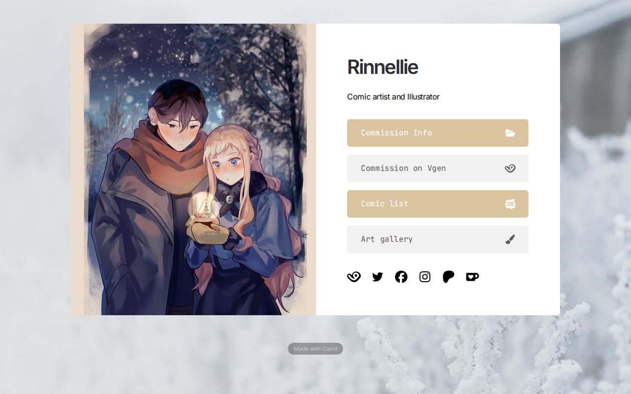The image size is (631, 394).
Task: Go to the Instagram icon profile
Action: (x=425, y=277)
